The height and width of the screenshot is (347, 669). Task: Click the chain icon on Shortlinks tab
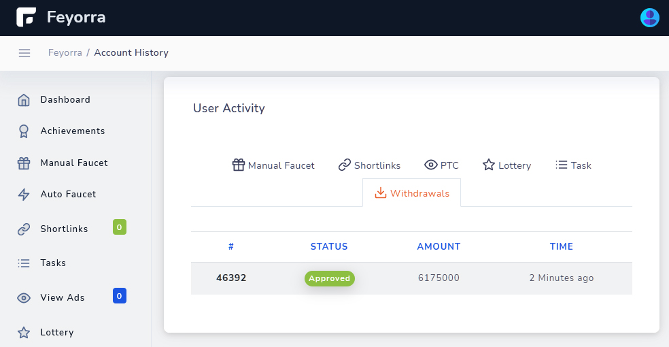pos(344,165)
